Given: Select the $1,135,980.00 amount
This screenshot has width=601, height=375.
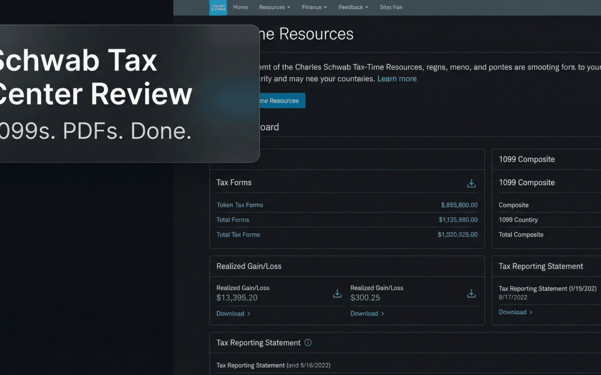Looking at the screenshot, I should pos(458,219).
